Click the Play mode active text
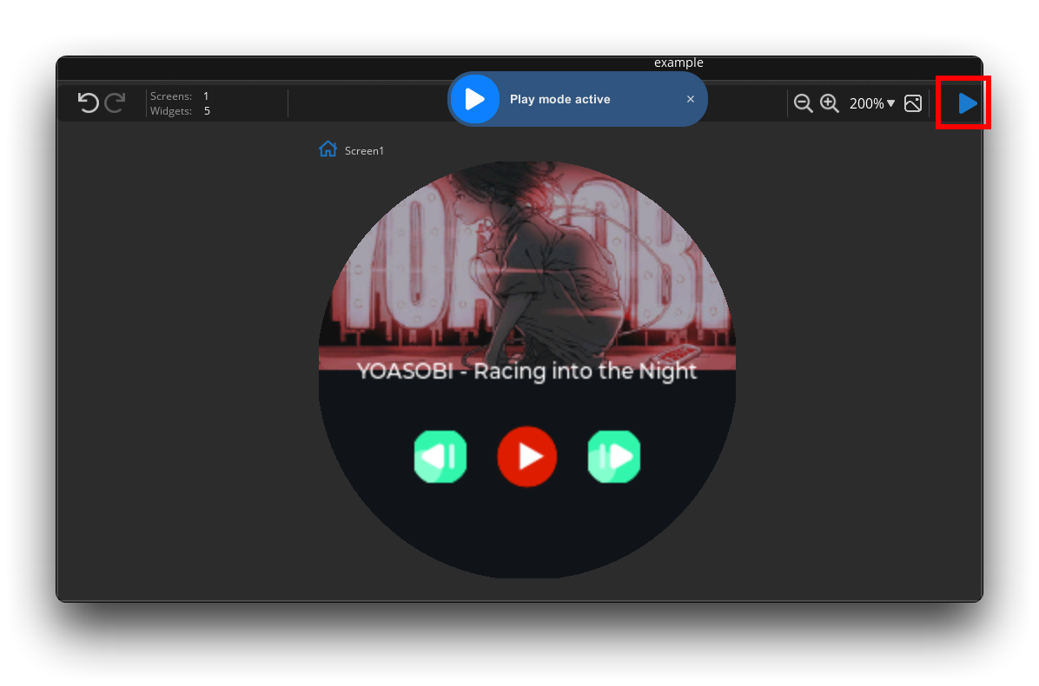The width and height of the screenshot is (1039, 686). coord(560,99)
